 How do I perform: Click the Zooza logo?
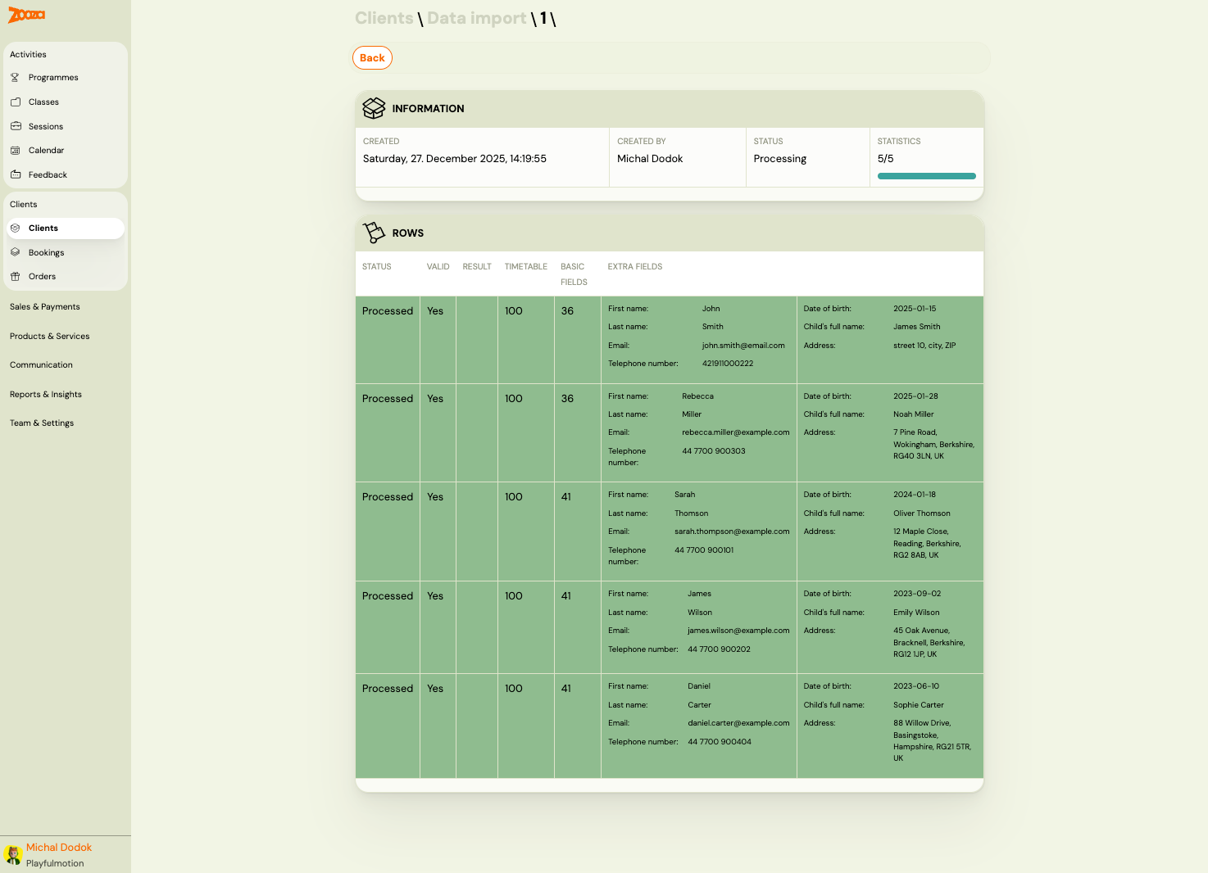(26, 15)
